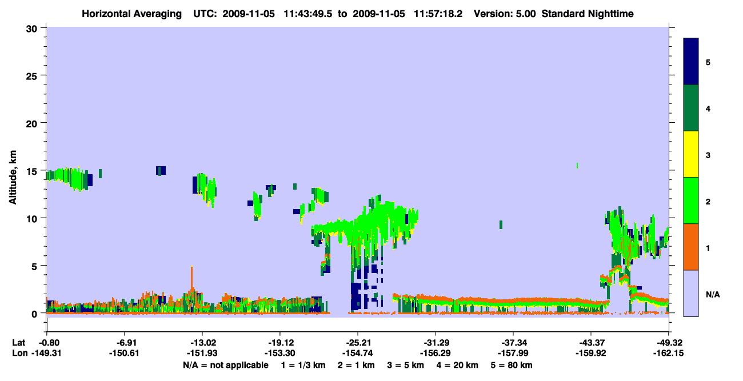
Task: Click the '2 = 1 km' legend entry
Action: pos(356,365)
